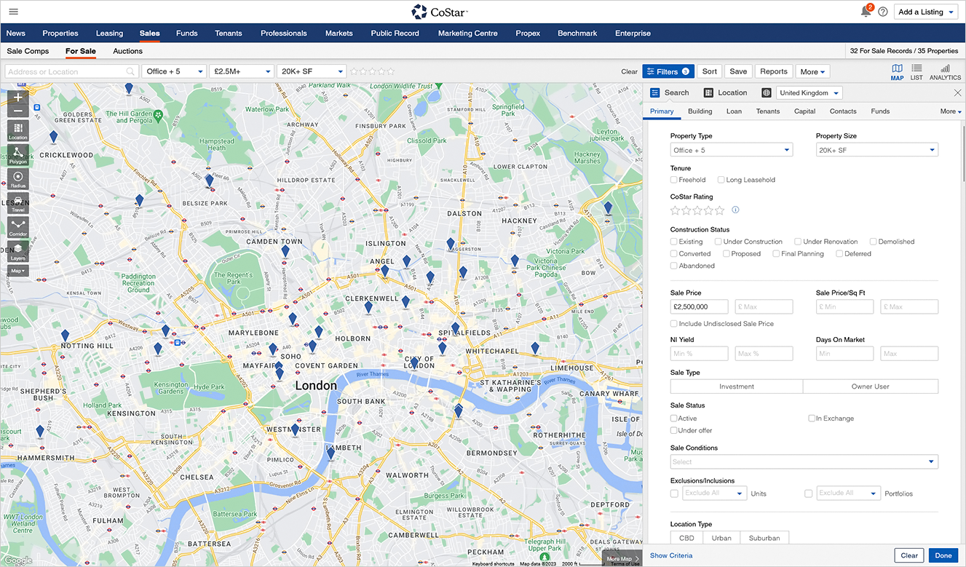Expand the Sale Conditions select box
The height and width of the screenshot is (567, 966).
click(x=804, y=461)
